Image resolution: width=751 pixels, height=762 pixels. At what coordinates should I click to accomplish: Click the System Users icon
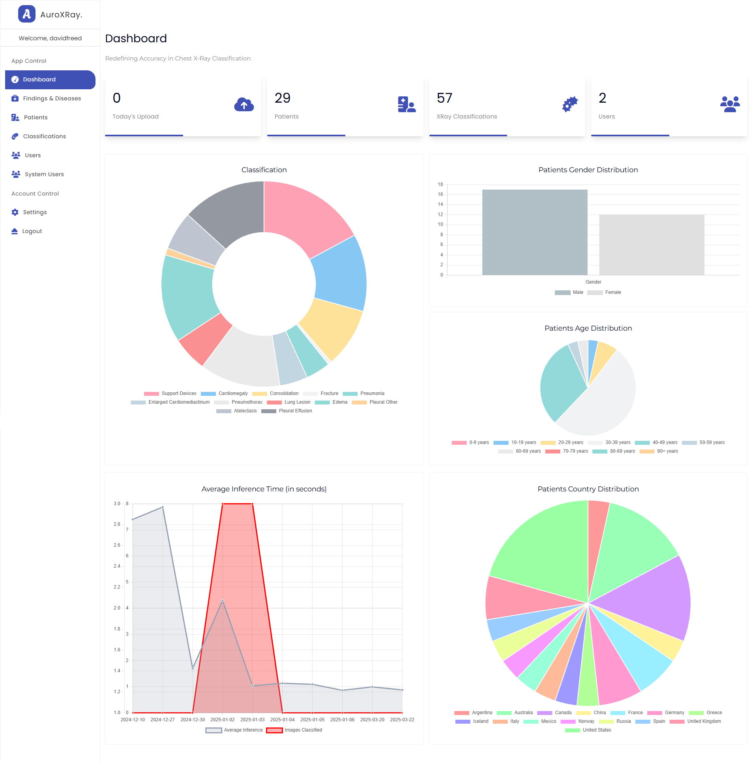(x=15, y=174)
